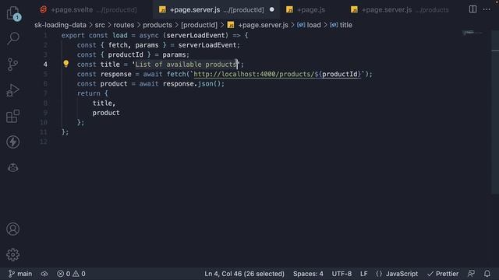Image resolution: width=499 pixels, height=280 pixels.
Task: Click the 'serverLoadEvent' parameter on line 1
Action: coord(196,35)
